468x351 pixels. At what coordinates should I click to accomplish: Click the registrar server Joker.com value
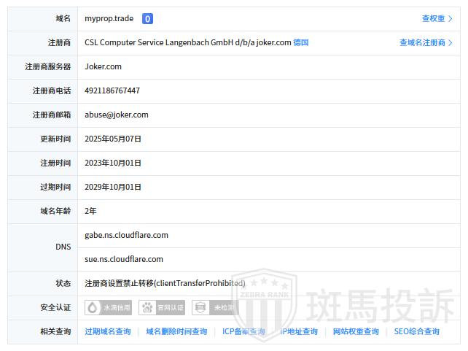pyautogui.click(x=104, y=66)
